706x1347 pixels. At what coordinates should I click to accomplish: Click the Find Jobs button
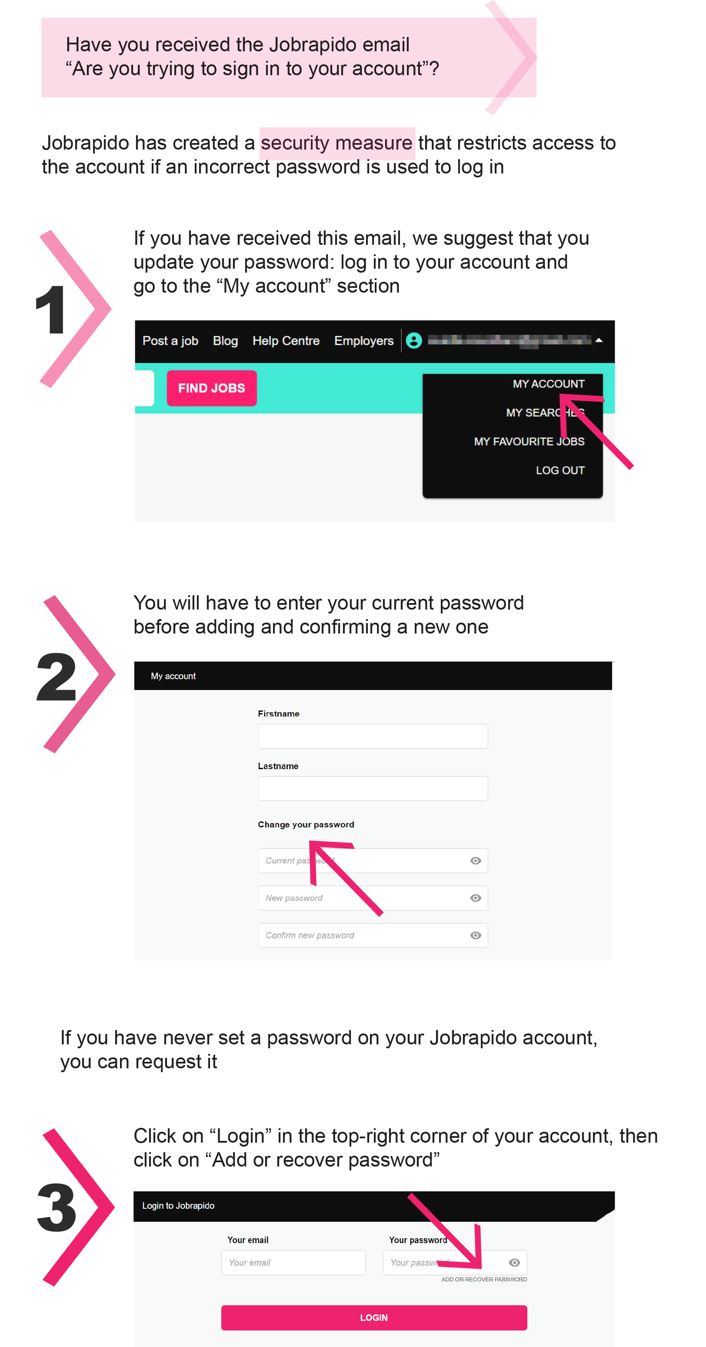[x=211, y=388]
